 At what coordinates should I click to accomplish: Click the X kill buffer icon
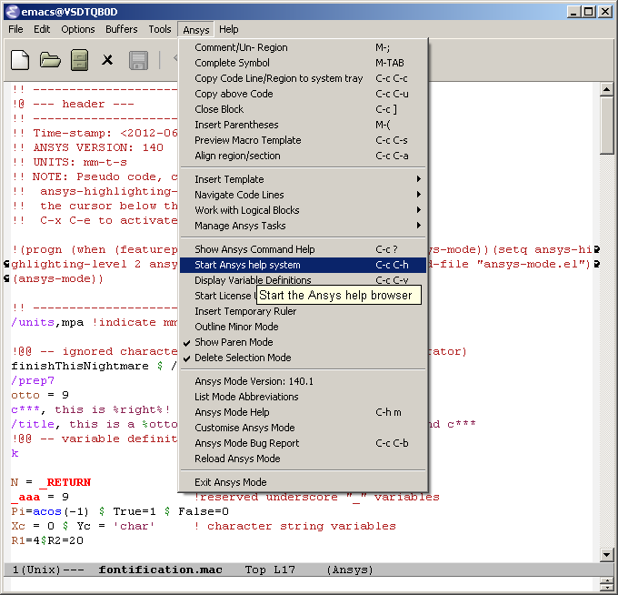click(107, 60)
